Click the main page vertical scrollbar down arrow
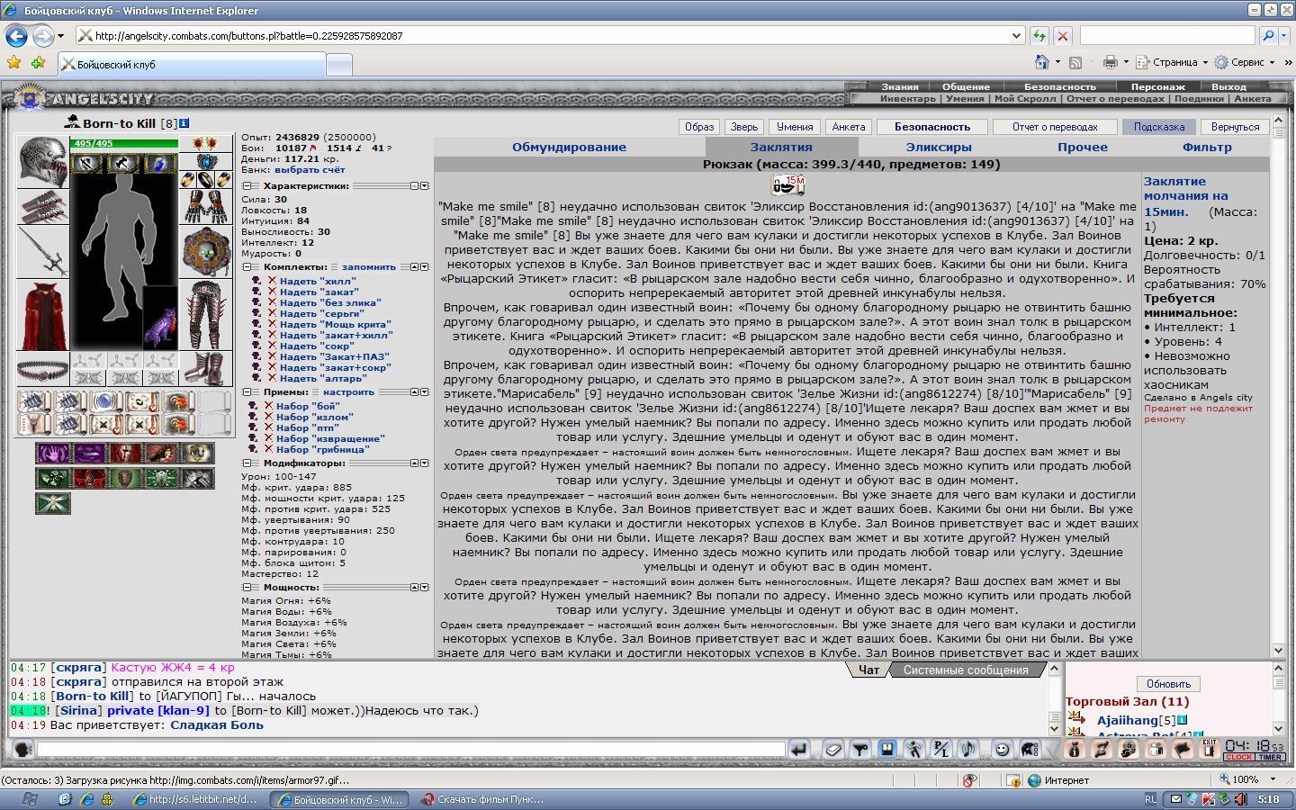 [x=1279, y=650]
